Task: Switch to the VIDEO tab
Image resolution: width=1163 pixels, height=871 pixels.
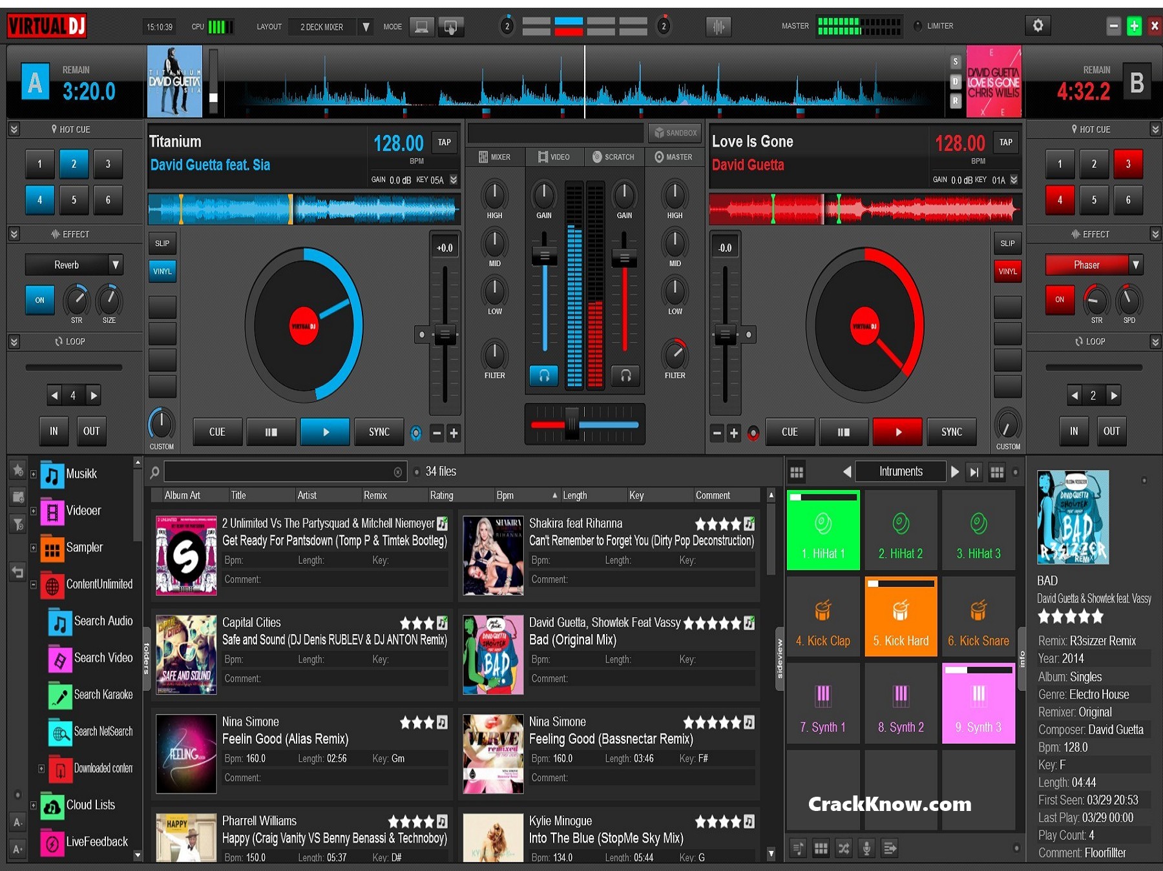Action: (554, 157)
